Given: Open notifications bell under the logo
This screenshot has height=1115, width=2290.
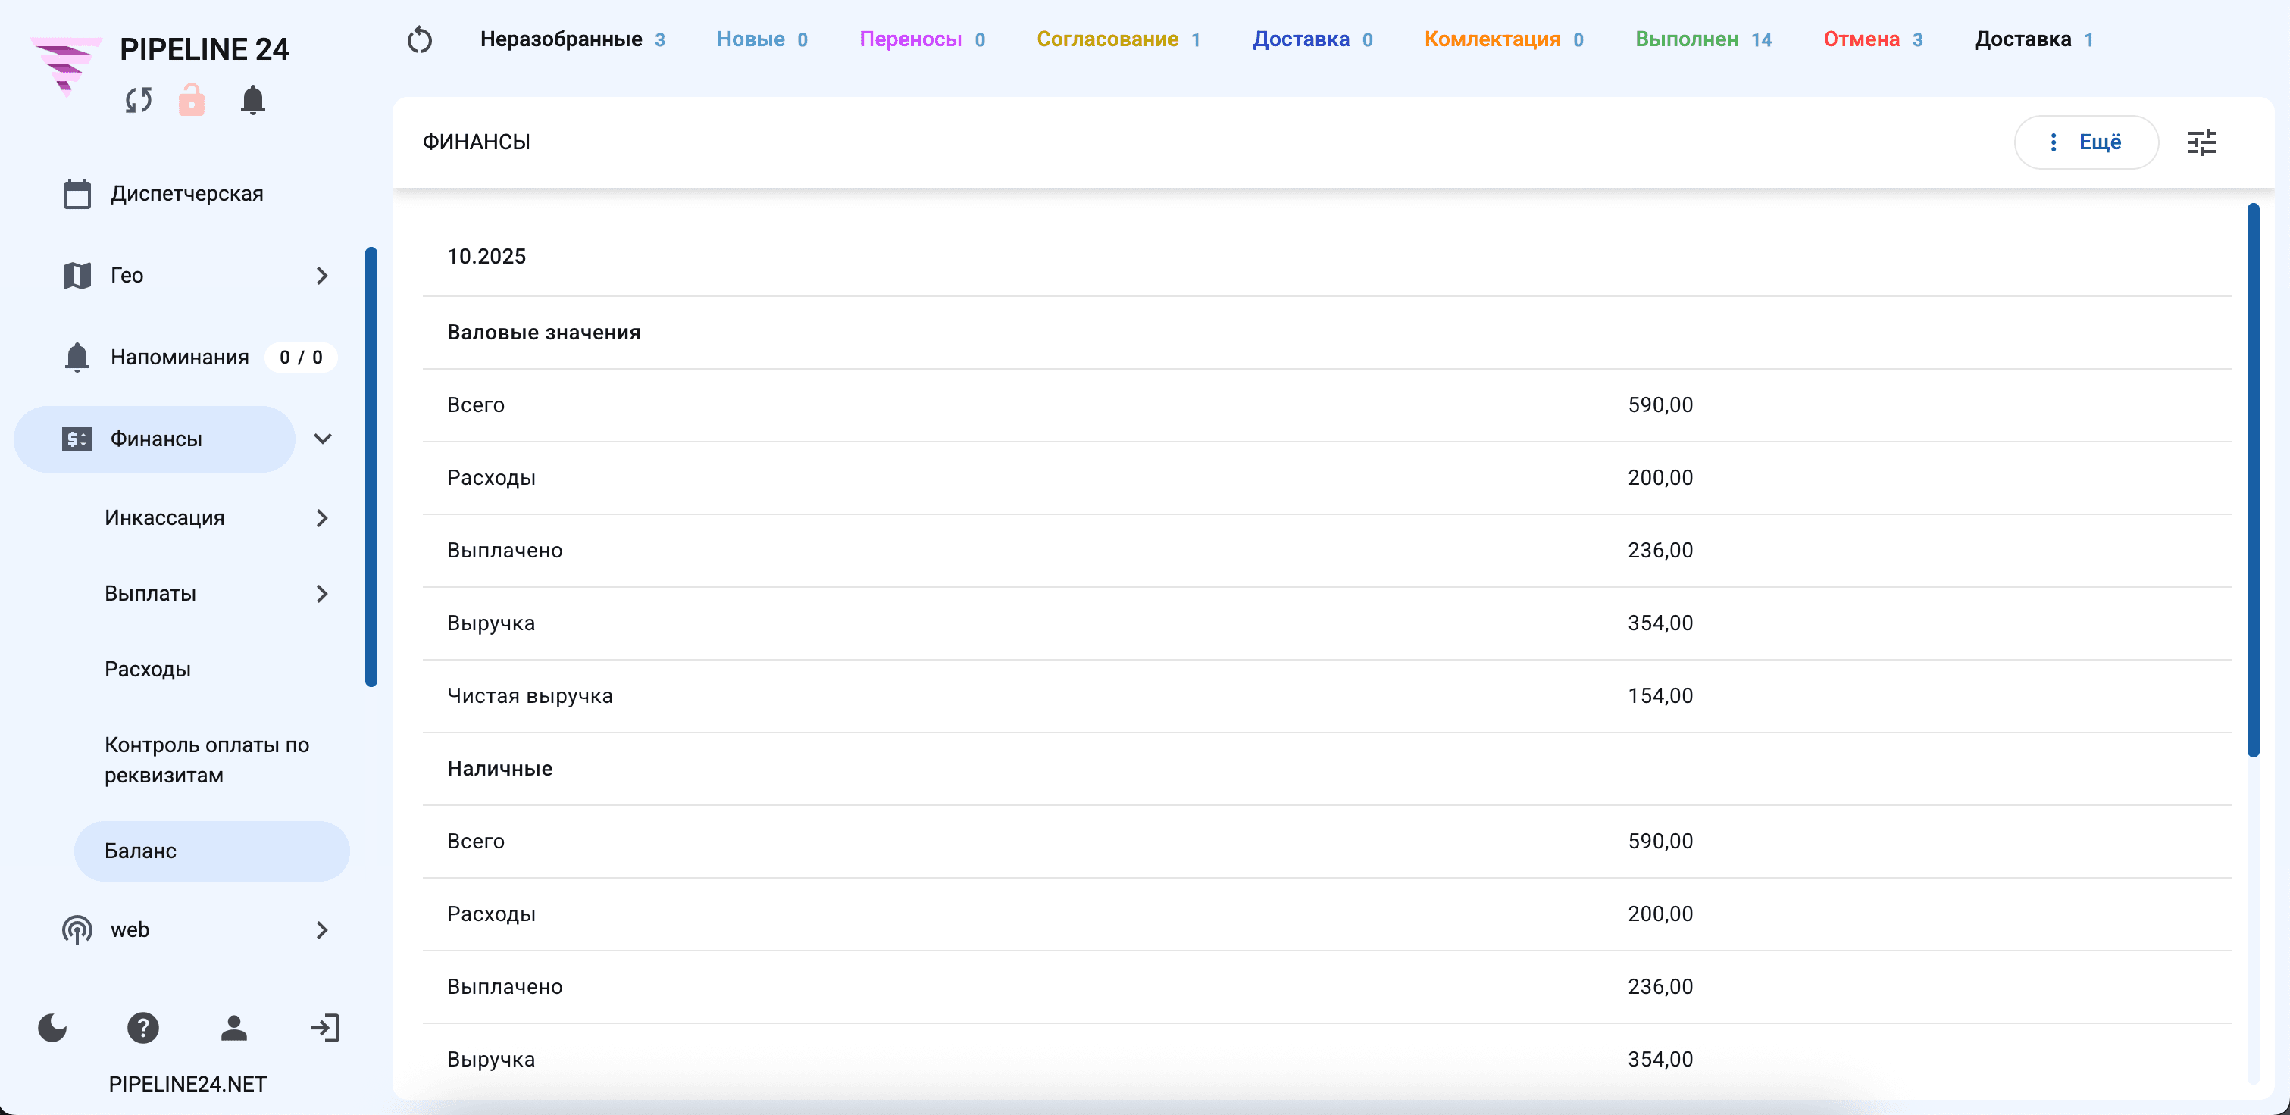Looking at the screenshot, I should [x=253, y=99].
